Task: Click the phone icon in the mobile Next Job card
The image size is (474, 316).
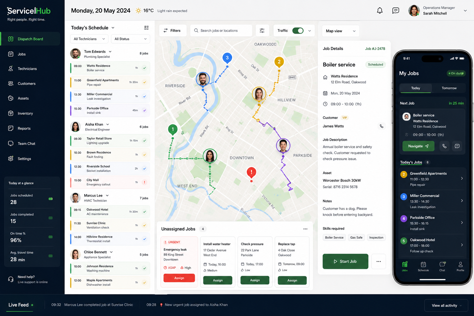Action: point(444,146)
